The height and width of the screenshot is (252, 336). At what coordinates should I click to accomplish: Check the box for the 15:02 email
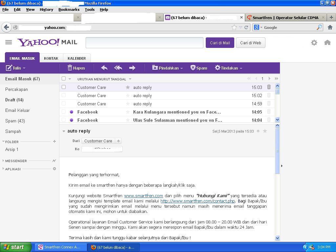[64, 95]
